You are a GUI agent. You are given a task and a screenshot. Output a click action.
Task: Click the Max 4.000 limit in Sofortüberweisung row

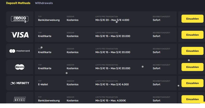coord(120,20)
